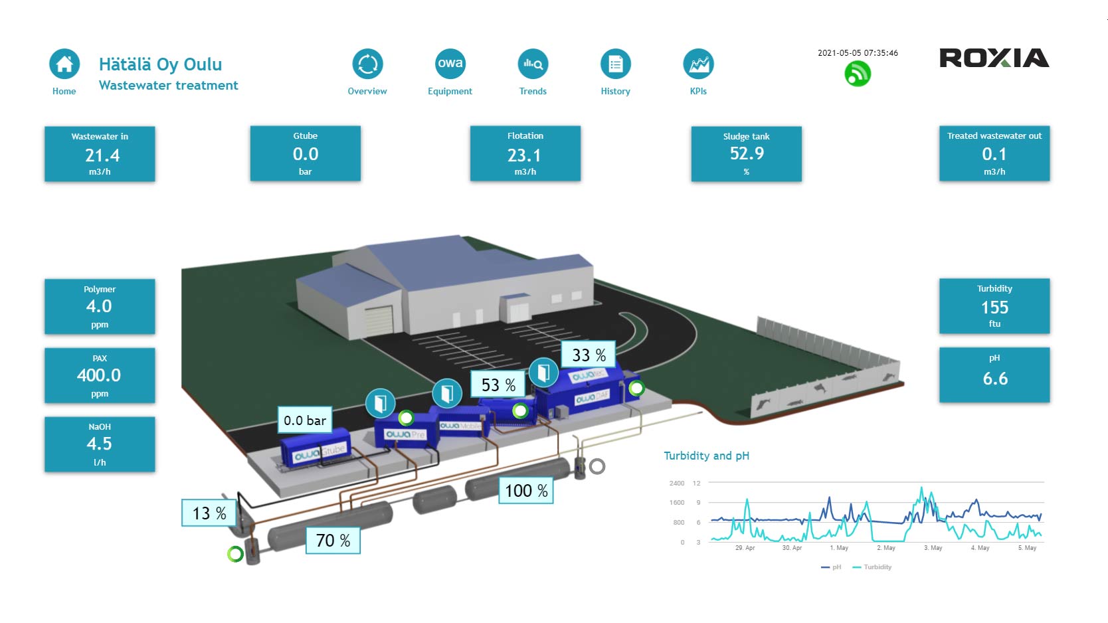Open the owa Equipment icon
Viewport: 1108px width, 623px height.
(450, 64)
